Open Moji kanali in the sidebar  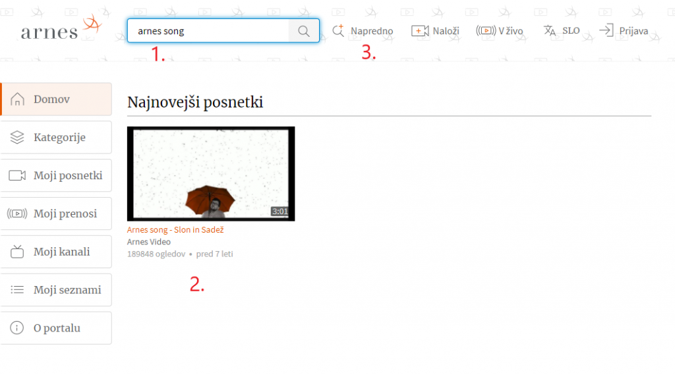coord(57,252)
